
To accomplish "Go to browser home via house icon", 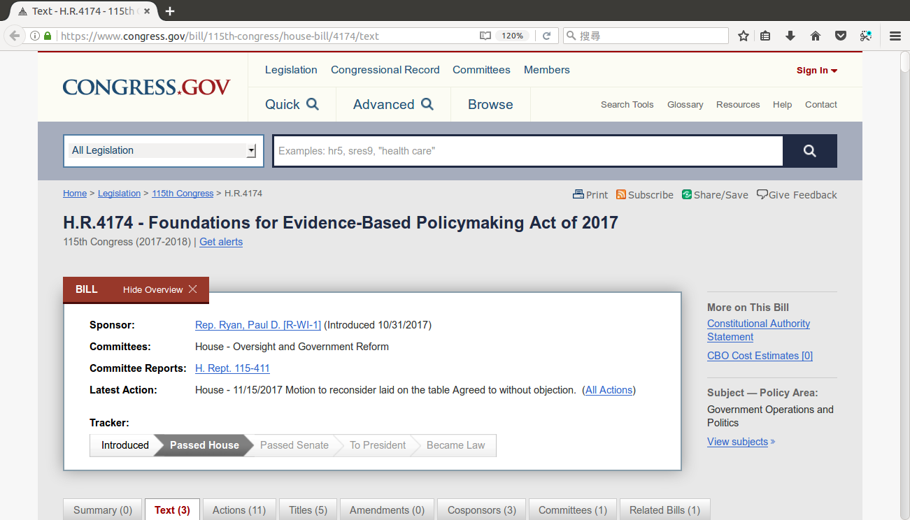I will [816, 36].
